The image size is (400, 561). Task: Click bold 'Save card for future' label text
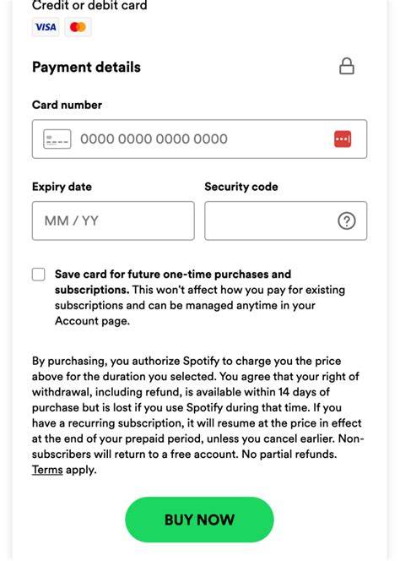173,281
